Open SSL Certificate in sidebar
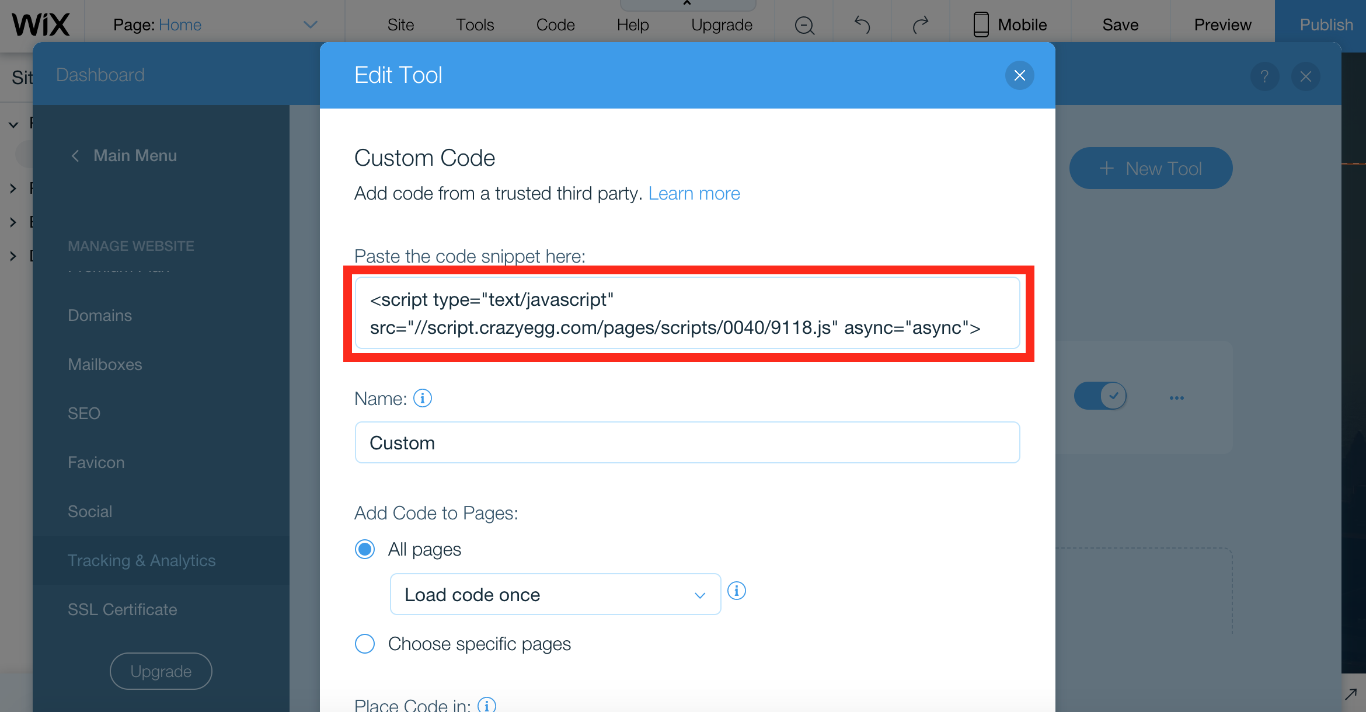 [123, 609]
